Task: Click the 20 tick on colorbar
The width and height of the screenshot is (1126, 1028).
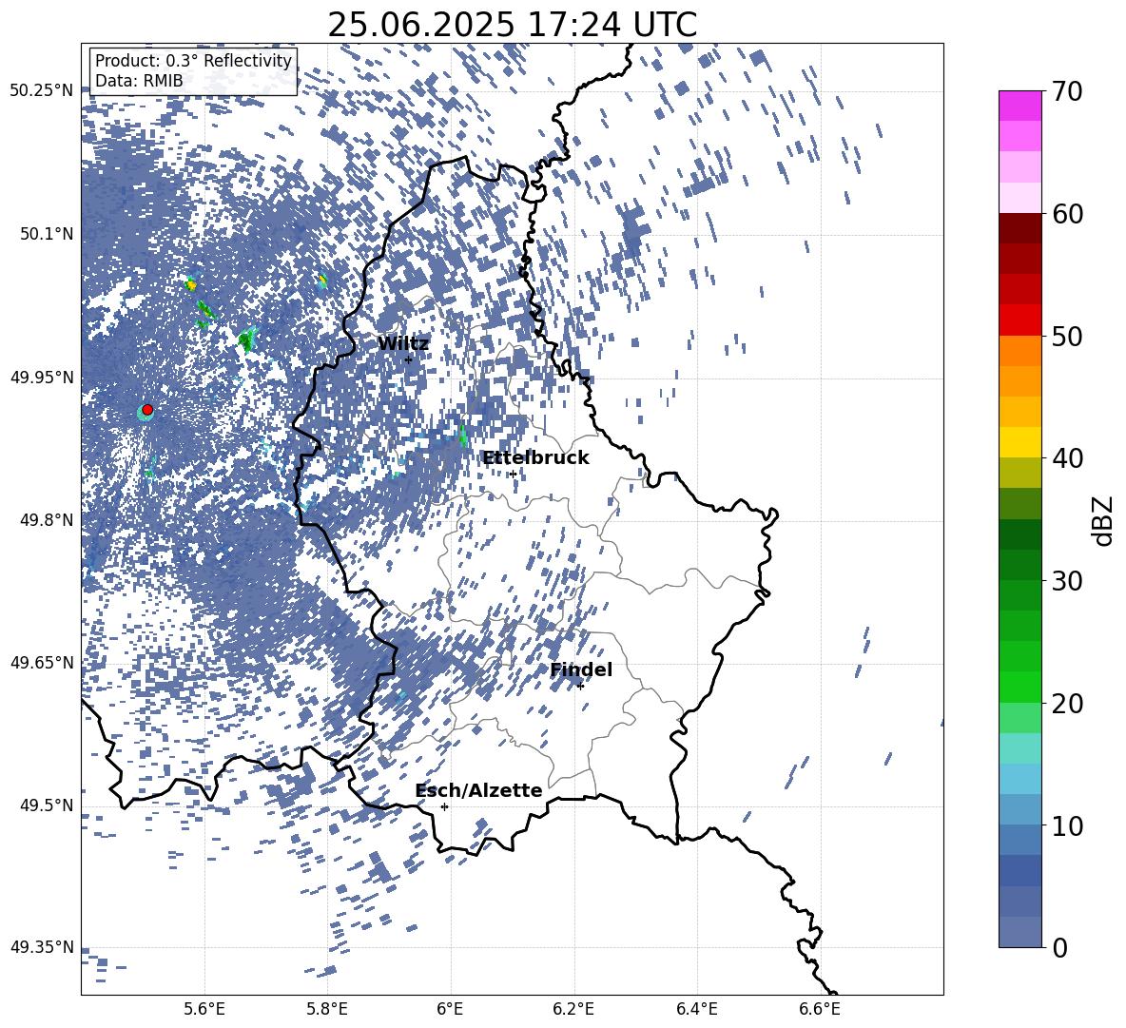Action: pos(1068,704)
